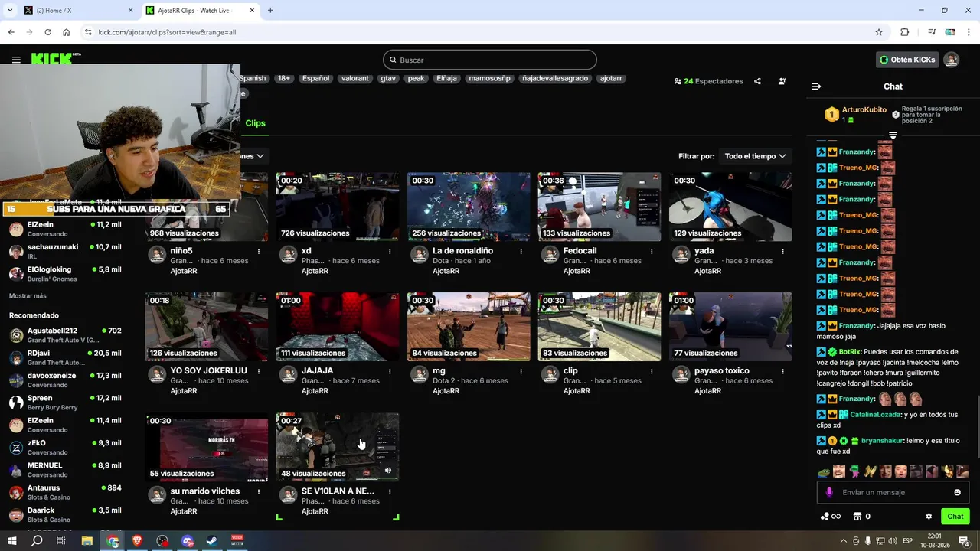Open a new browser tab
Image resolution: width=980 pixels, height=551 pixels.
(270, 11)
